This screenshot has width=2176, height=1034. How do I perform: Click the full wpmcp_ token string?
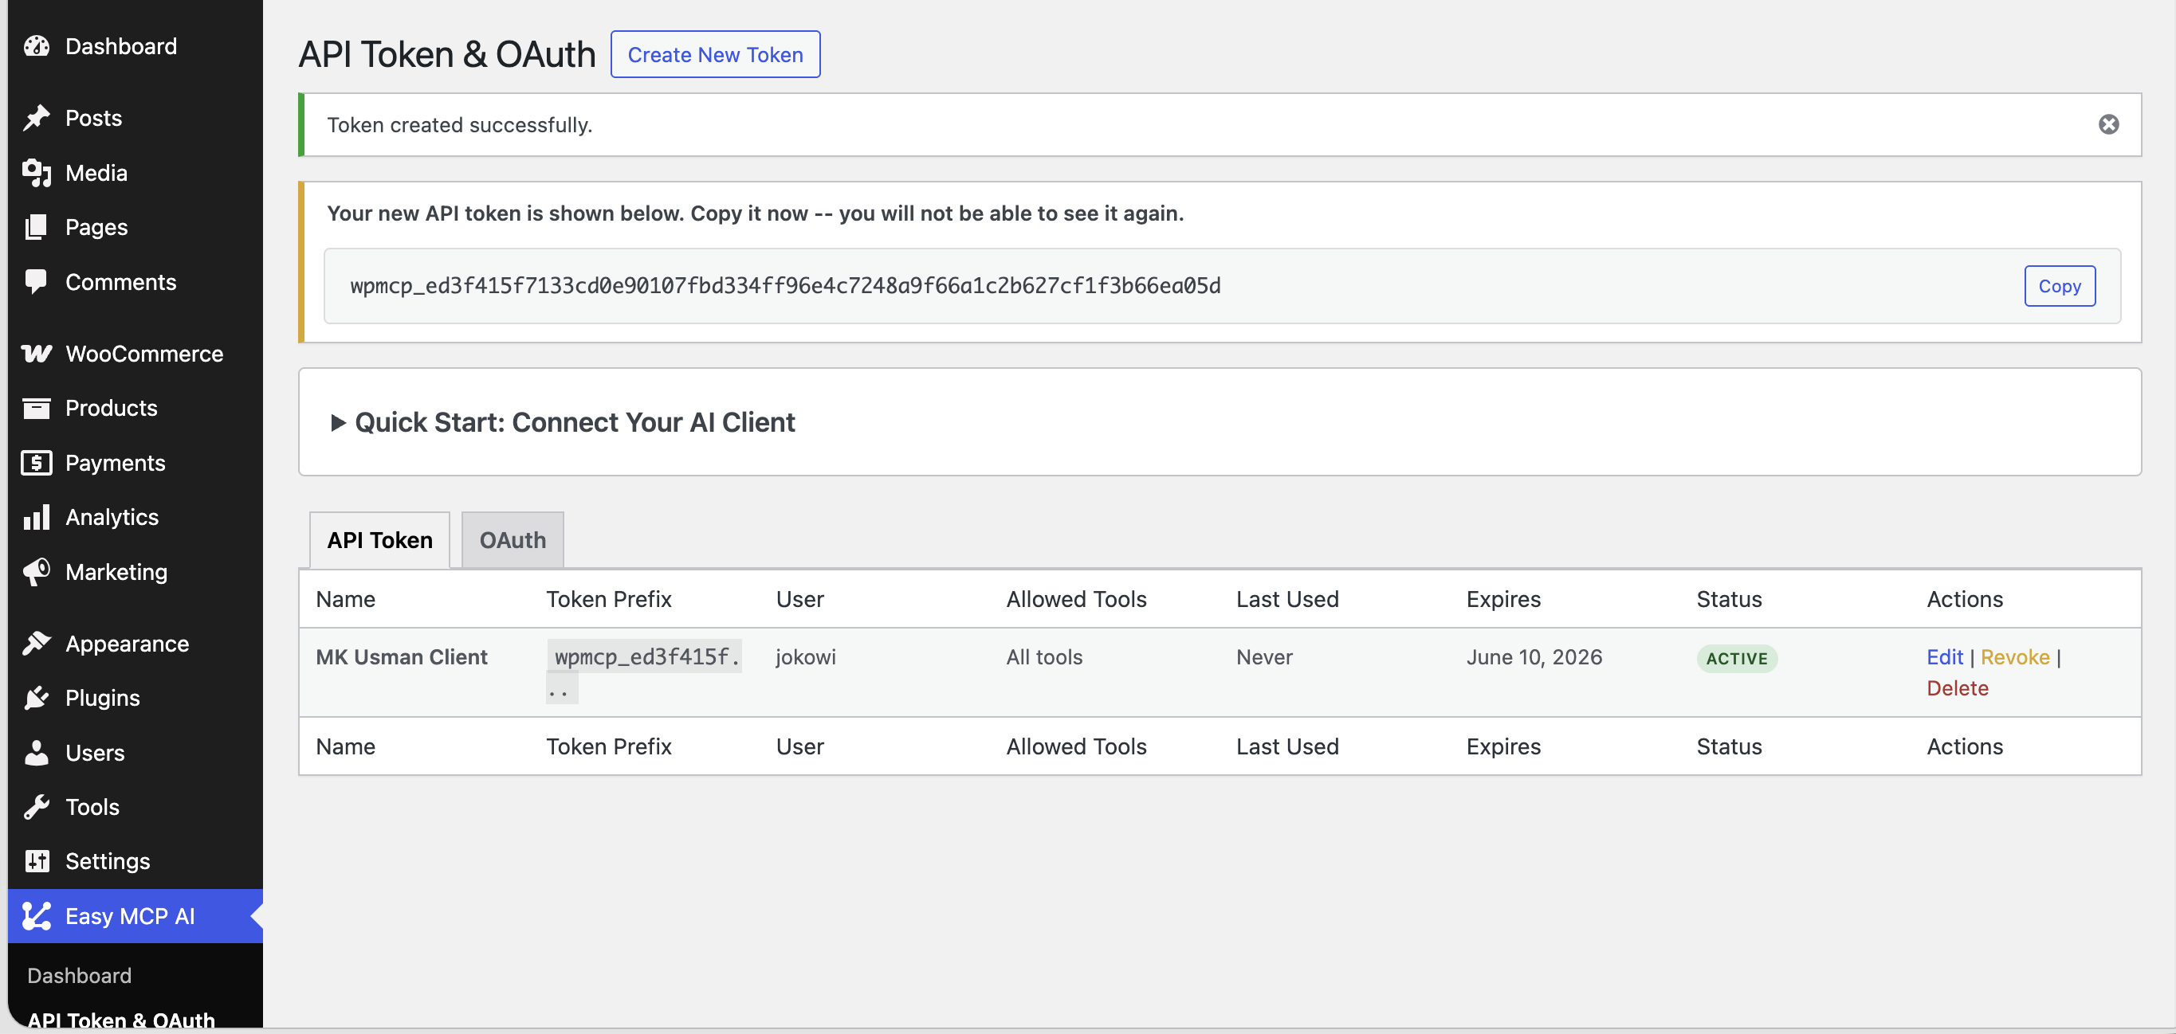(x=786, y=286)
